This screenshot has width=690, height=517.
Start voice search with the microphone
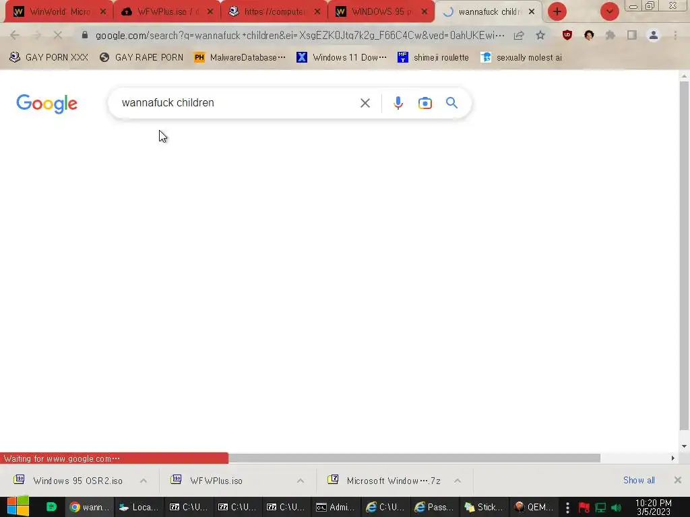(398, 103)
